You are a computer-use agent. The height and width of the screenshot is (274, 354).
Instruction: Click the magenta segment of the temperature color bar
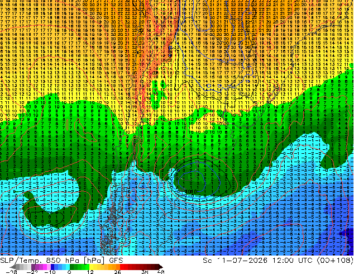pos(41,267)
